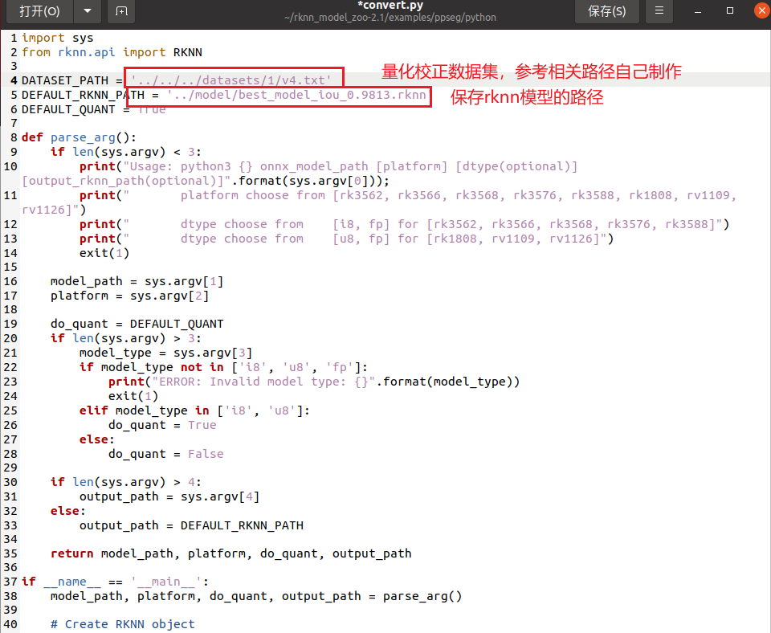This screenshot has height=633, width=771.
Task: Click 'if len(sys.argv) > 4:' line
Action: tap(126, 482)
